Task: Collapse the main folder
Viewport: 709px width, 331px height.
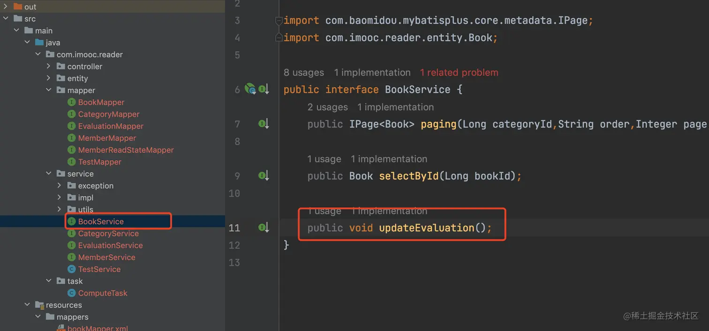Action: [x=16, y=30]
